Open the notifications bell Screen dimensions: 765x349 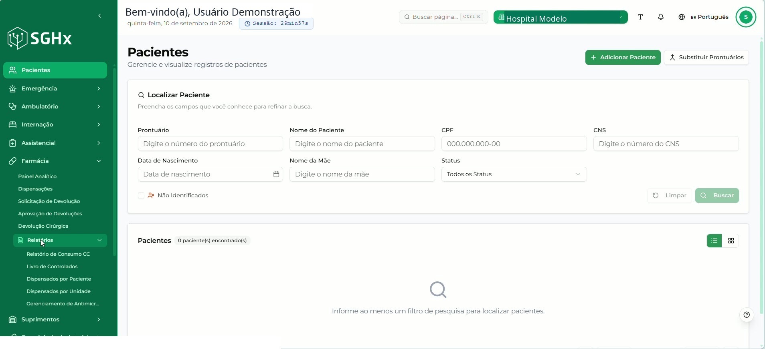click(x=661, y=17)
